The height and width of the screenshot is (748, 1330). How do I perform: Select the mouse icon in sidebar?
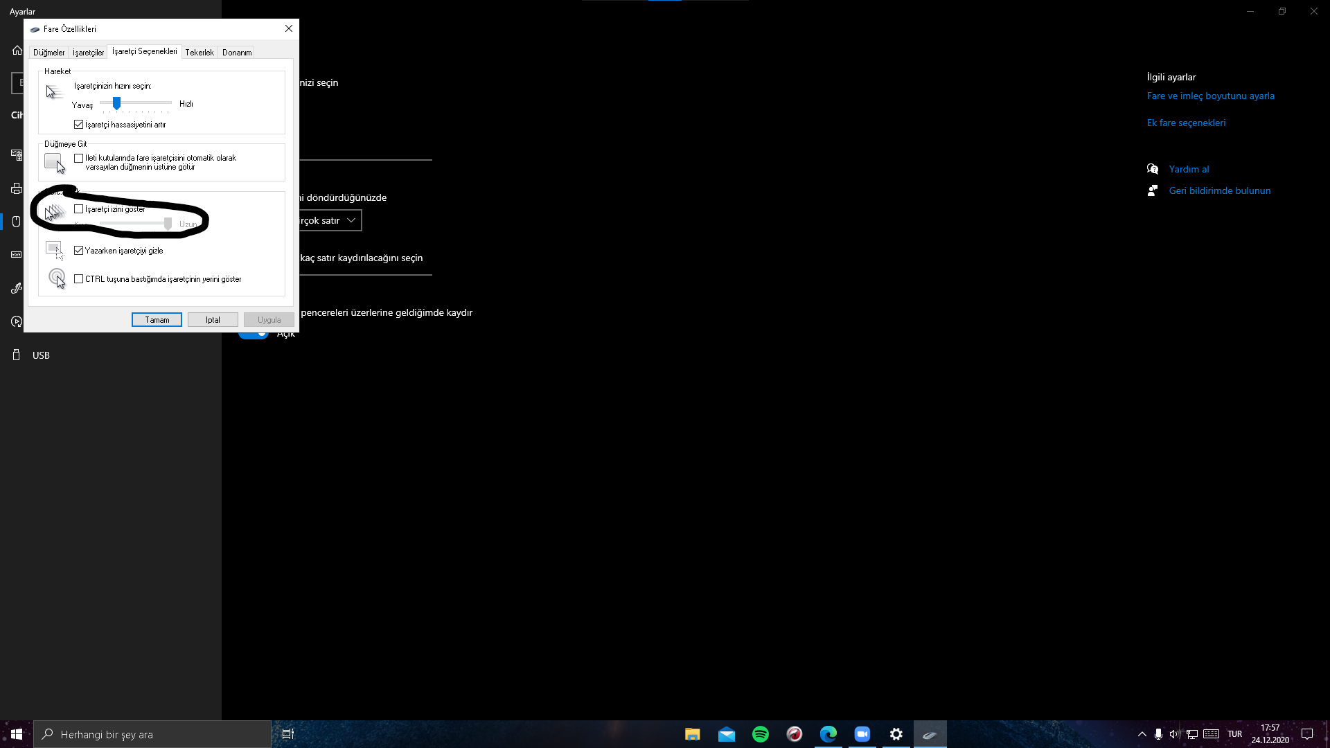[17, 222]
